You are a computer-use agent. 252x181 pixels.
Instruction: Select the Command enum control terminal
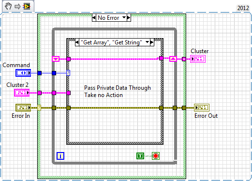23,73
